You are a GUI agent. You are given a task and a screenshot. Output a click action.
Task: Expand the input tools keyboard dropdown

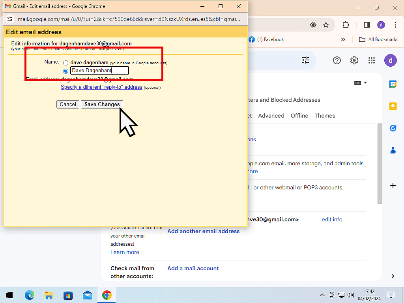(x=361, y=83)
